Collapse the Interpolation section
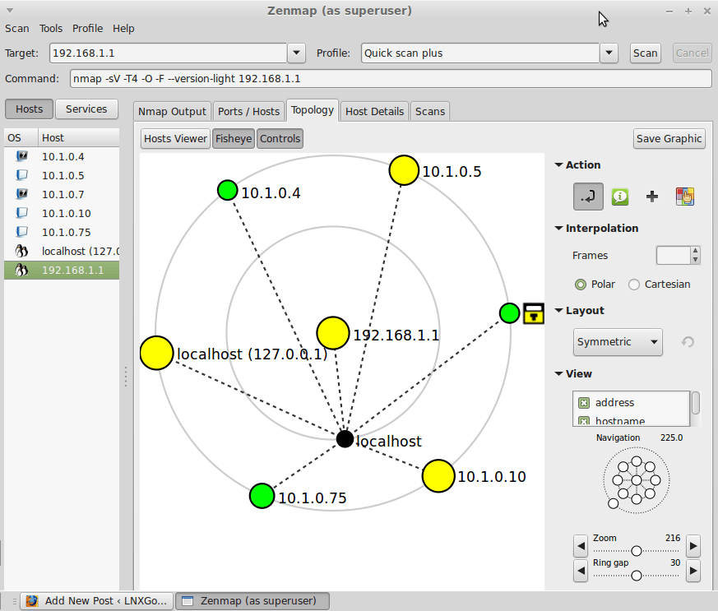Viewport: 718px width, 611px height. pos(558,228)
